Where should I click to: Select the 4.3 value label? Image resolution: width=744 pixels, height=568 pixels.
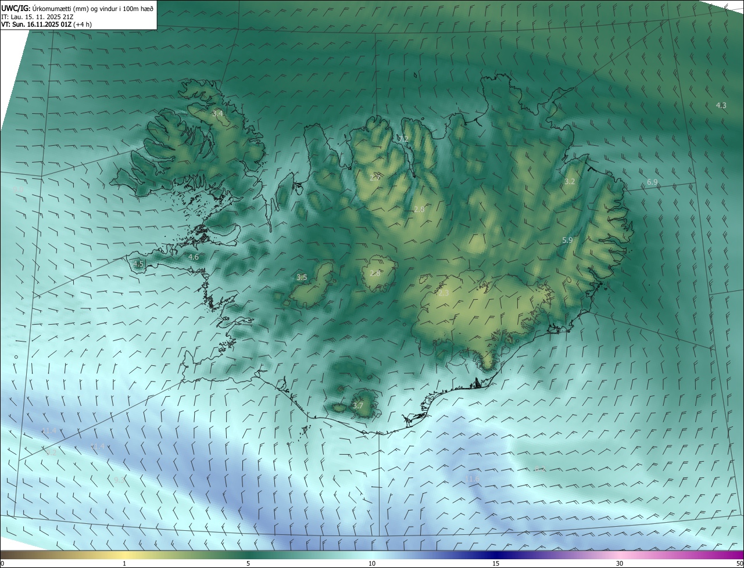pyautogui.click(x=721, y=105)
